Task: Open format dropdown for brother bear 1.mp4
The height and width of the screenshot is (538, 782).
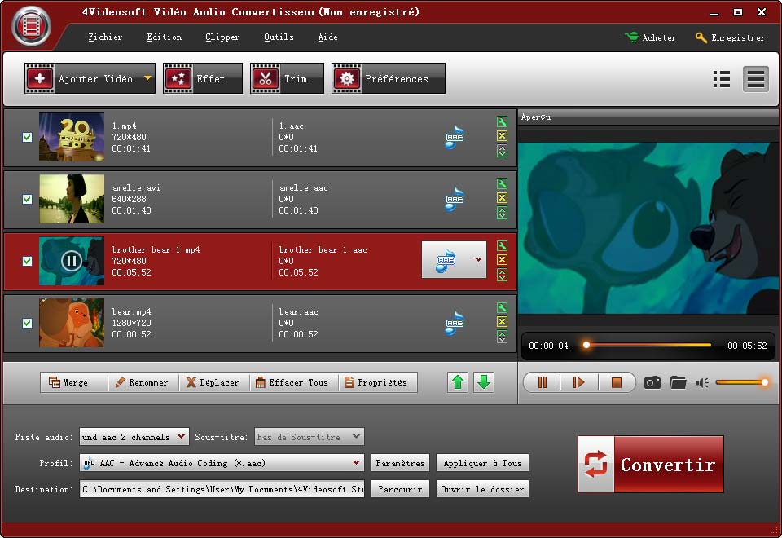Action: click(x=477, y=260)
